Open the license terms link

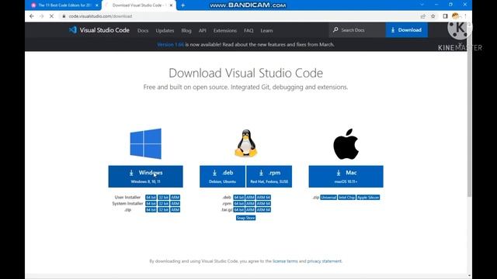point(285,261)
